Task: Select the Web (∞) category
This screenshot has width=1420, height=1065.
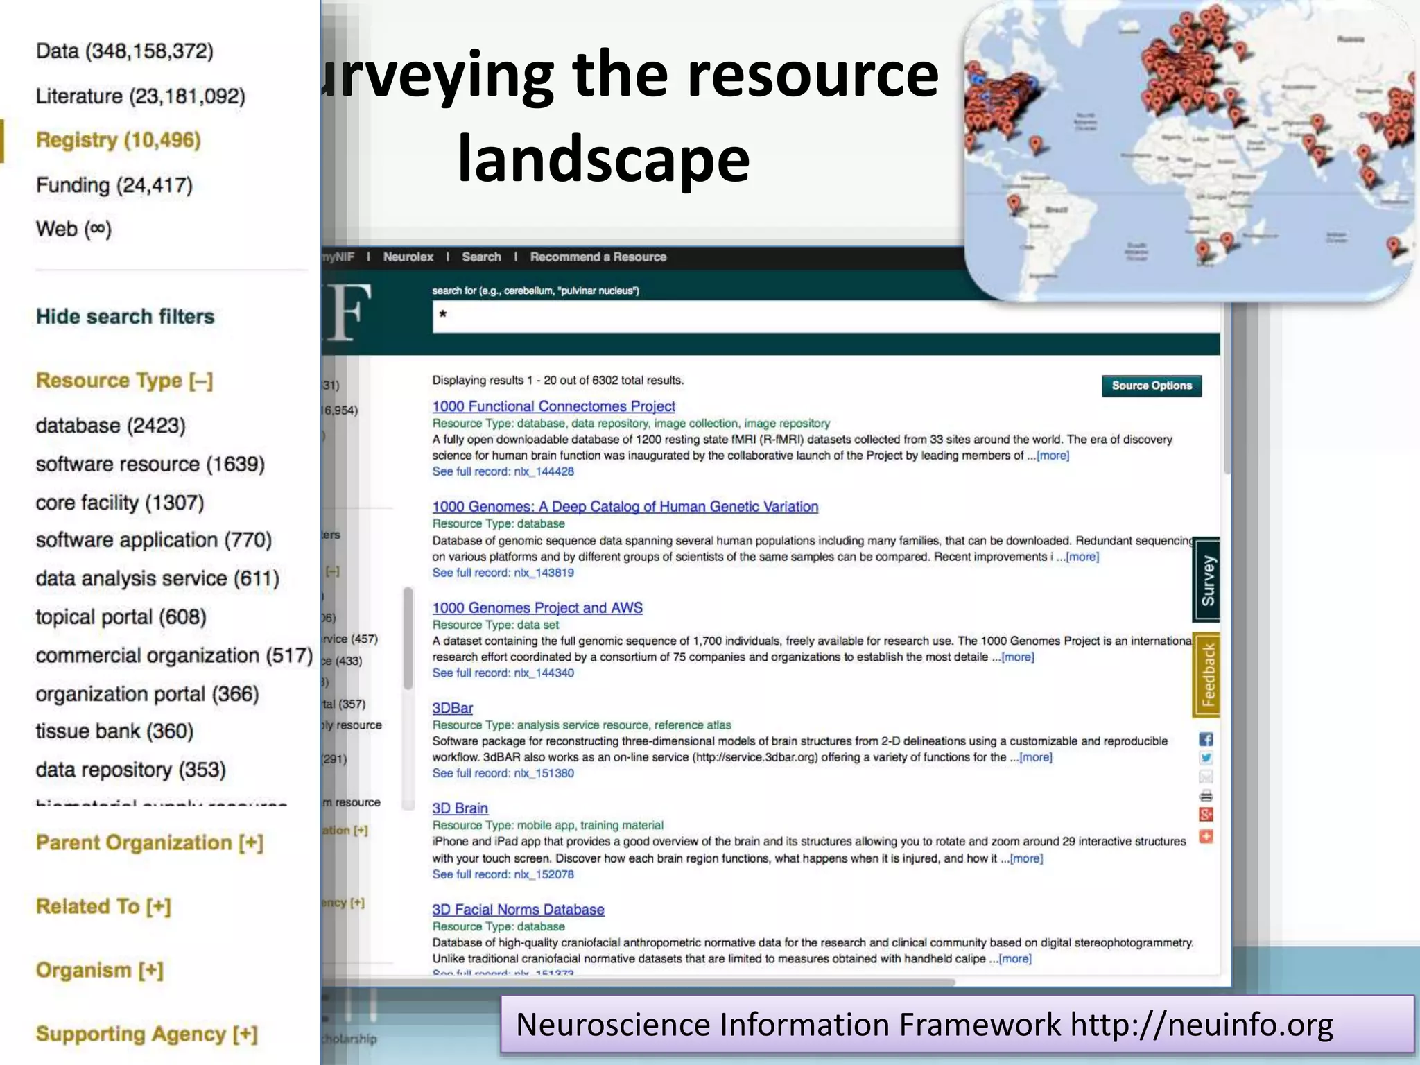Action: tap(73, 229)
